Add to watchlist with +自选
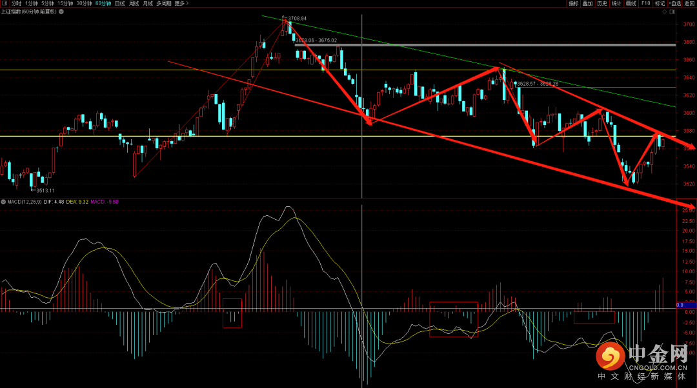 coord(674,3)
